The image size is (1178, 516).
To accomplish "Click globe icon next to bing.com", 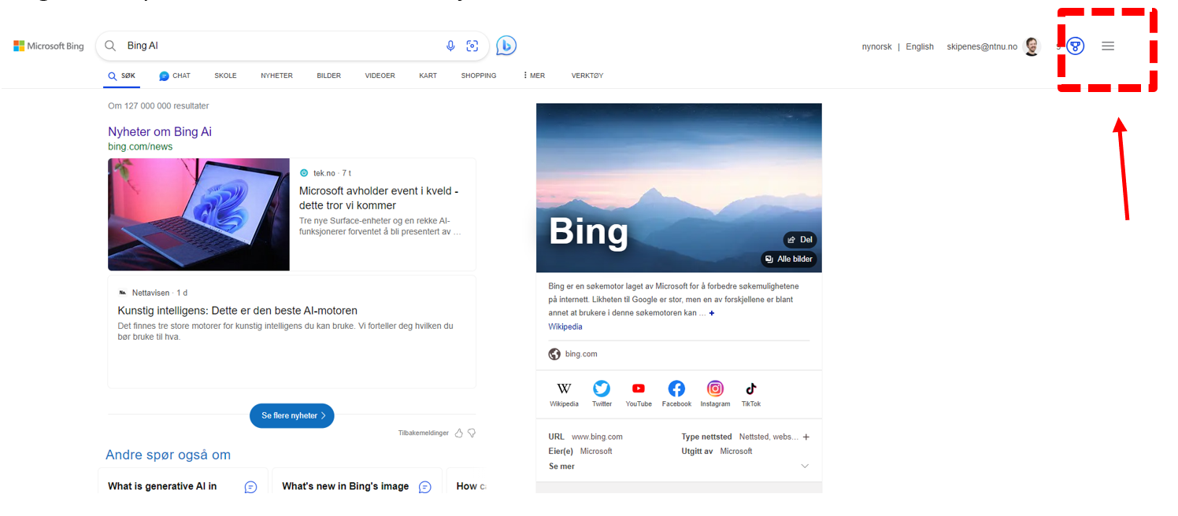I will coord(554,354).
